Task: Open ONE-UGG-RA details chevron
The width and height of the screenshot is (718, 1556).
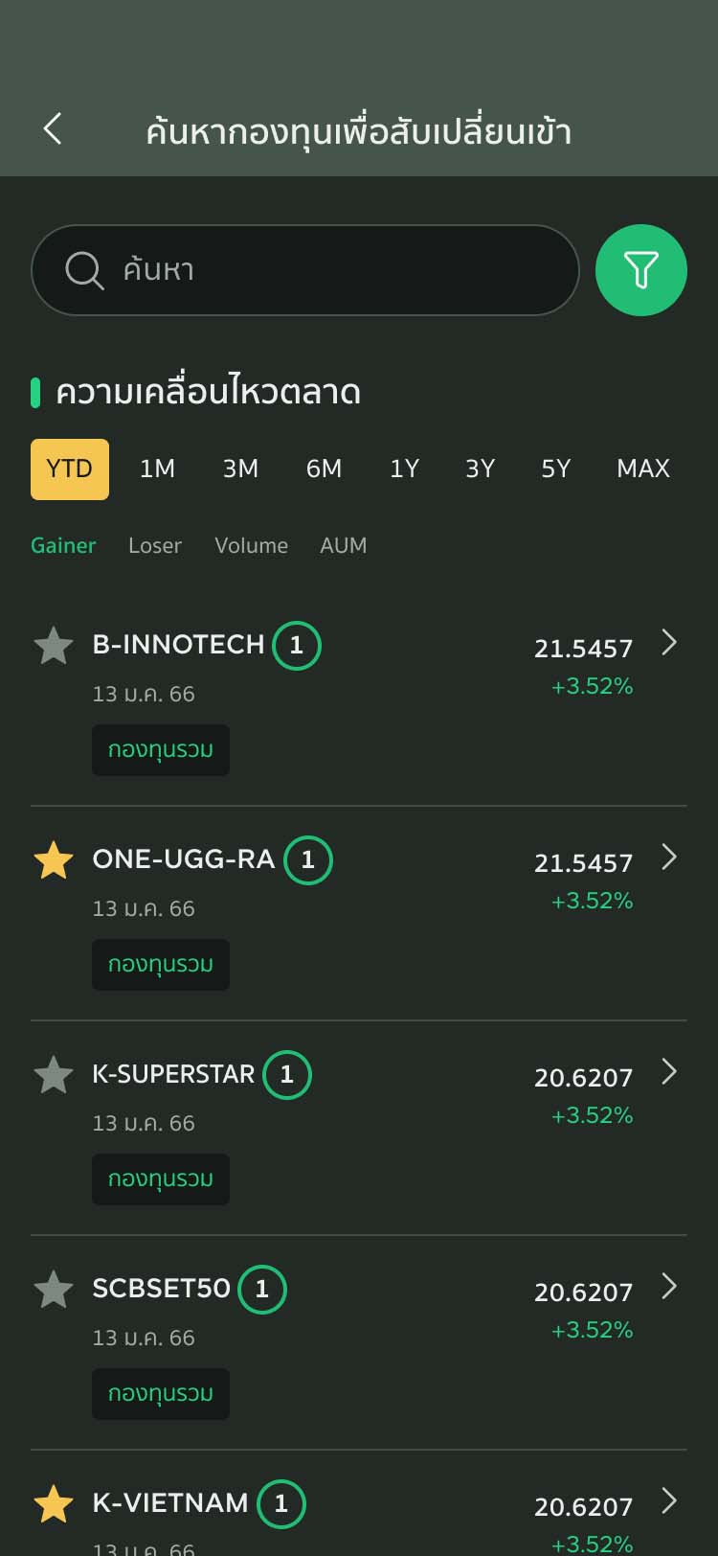Action: point(669,858)
